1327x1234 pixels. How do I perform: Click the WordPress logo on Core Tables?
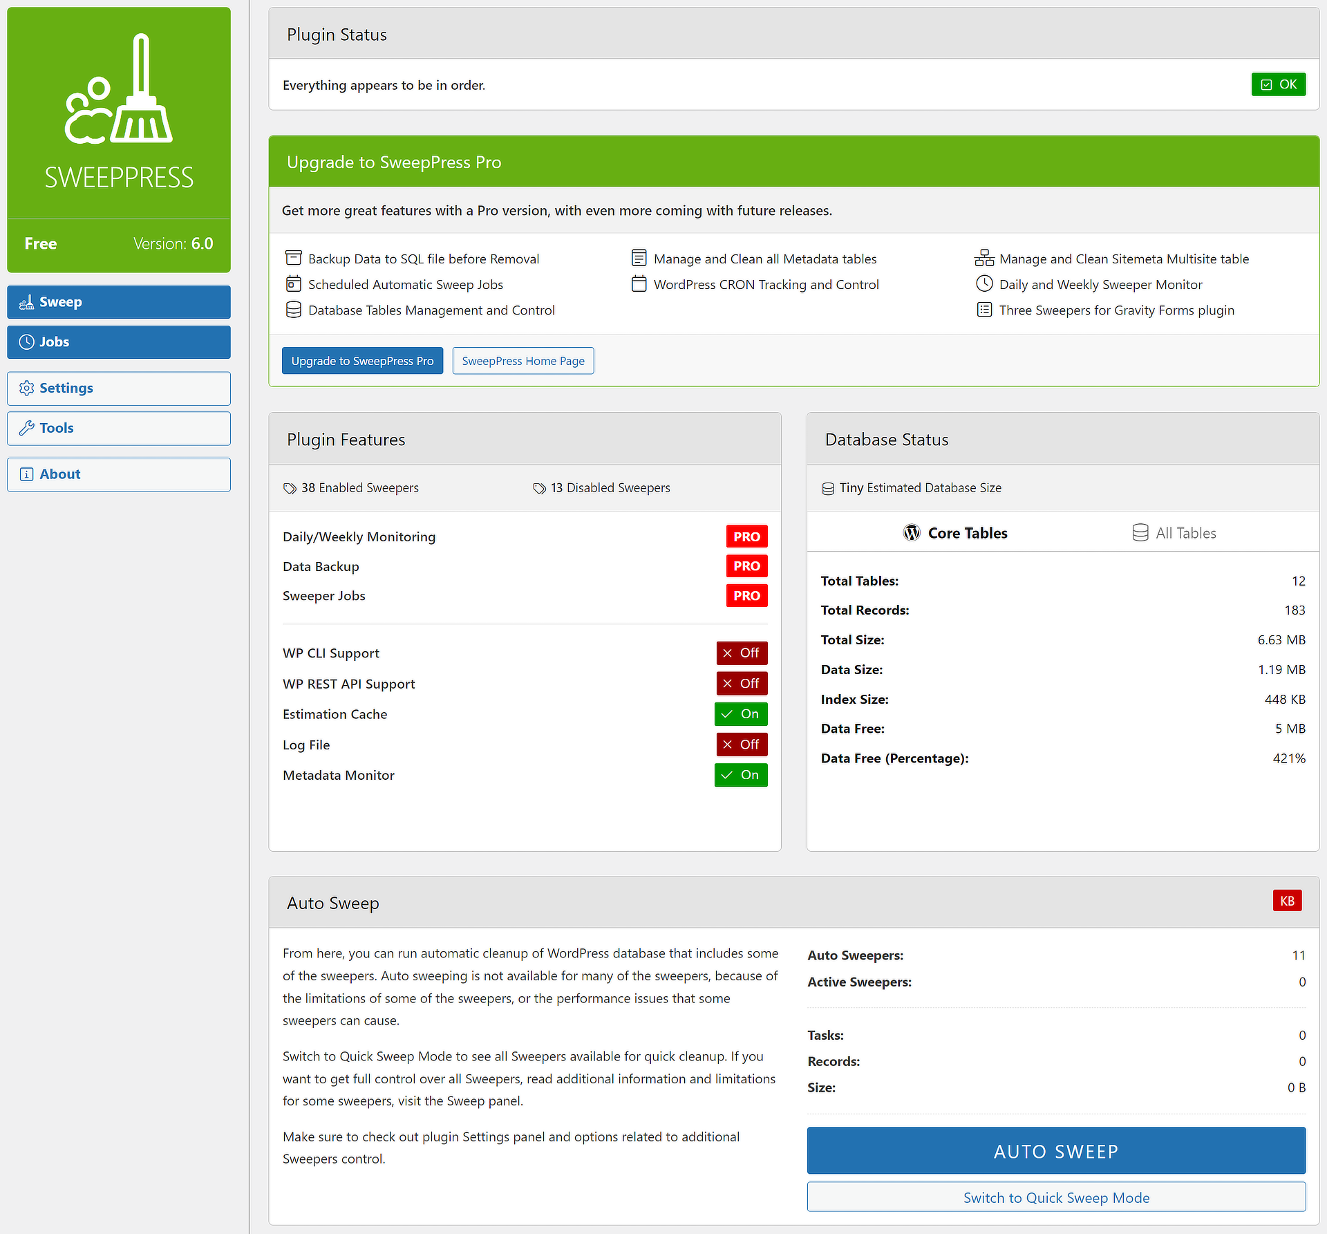pyautogui.click(x=912, y=532)
